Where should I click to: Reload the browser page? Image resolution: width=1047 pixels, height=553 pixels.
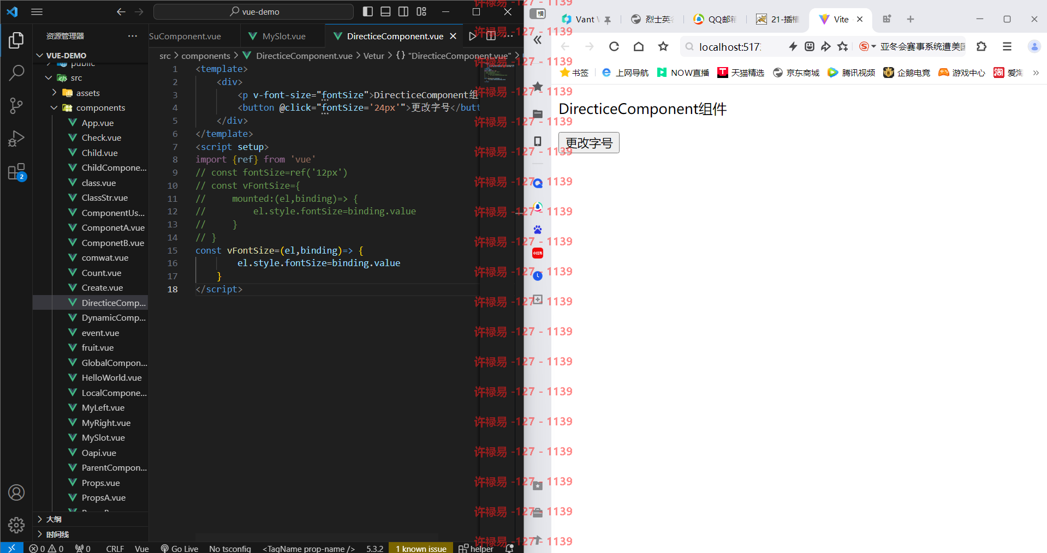pos(614,47)
